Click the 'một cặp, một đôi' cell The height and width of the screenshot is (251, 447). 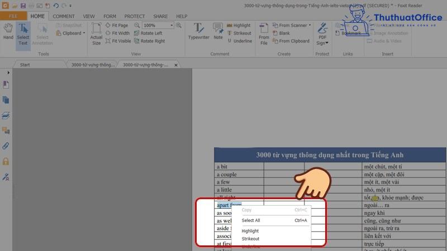[403, 174]
